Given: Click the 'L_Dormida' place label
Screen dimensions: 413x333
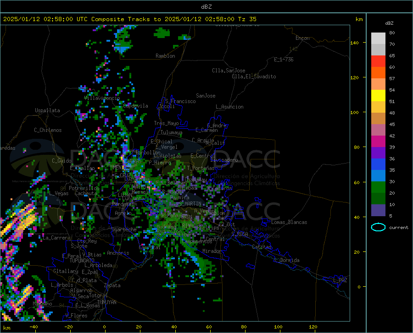Looking at the screenshot, I should (287, 260).
